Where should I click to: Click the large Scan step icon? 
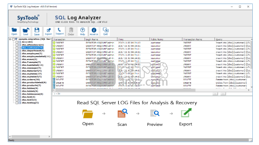pyautogui.click(x=123, y=113)
